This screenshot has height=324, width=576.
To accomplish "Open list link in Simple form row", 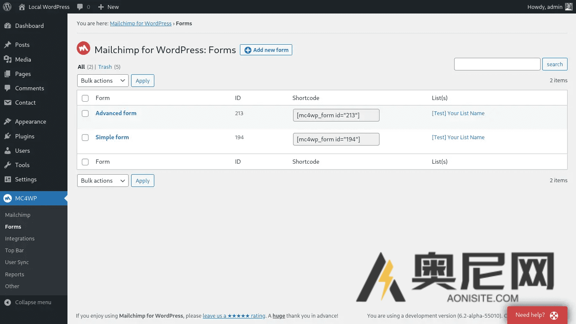I will [x=458, y=137].
